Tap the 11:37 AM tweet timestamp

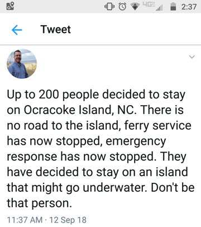pyautogui.click(x=25, y=220)
